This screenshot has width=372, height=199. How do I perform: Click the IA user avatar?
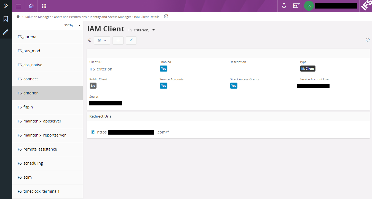coord(309,6)
